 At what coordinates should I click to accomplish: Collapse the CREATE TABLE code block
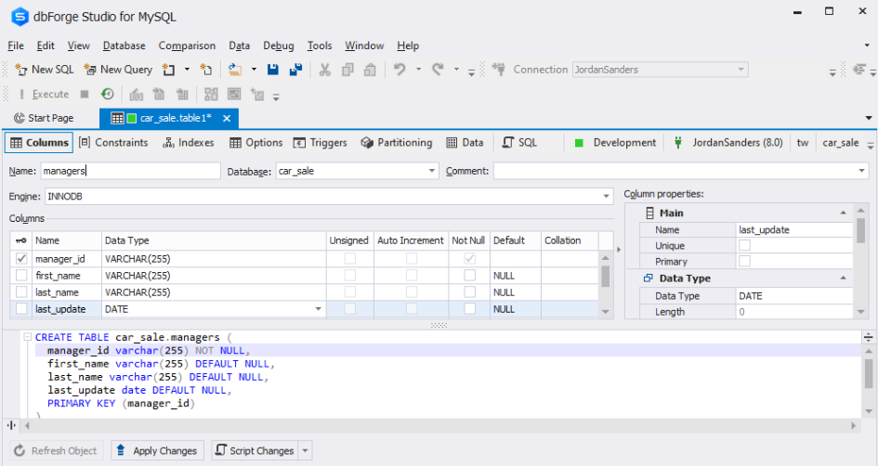point(27,337)
